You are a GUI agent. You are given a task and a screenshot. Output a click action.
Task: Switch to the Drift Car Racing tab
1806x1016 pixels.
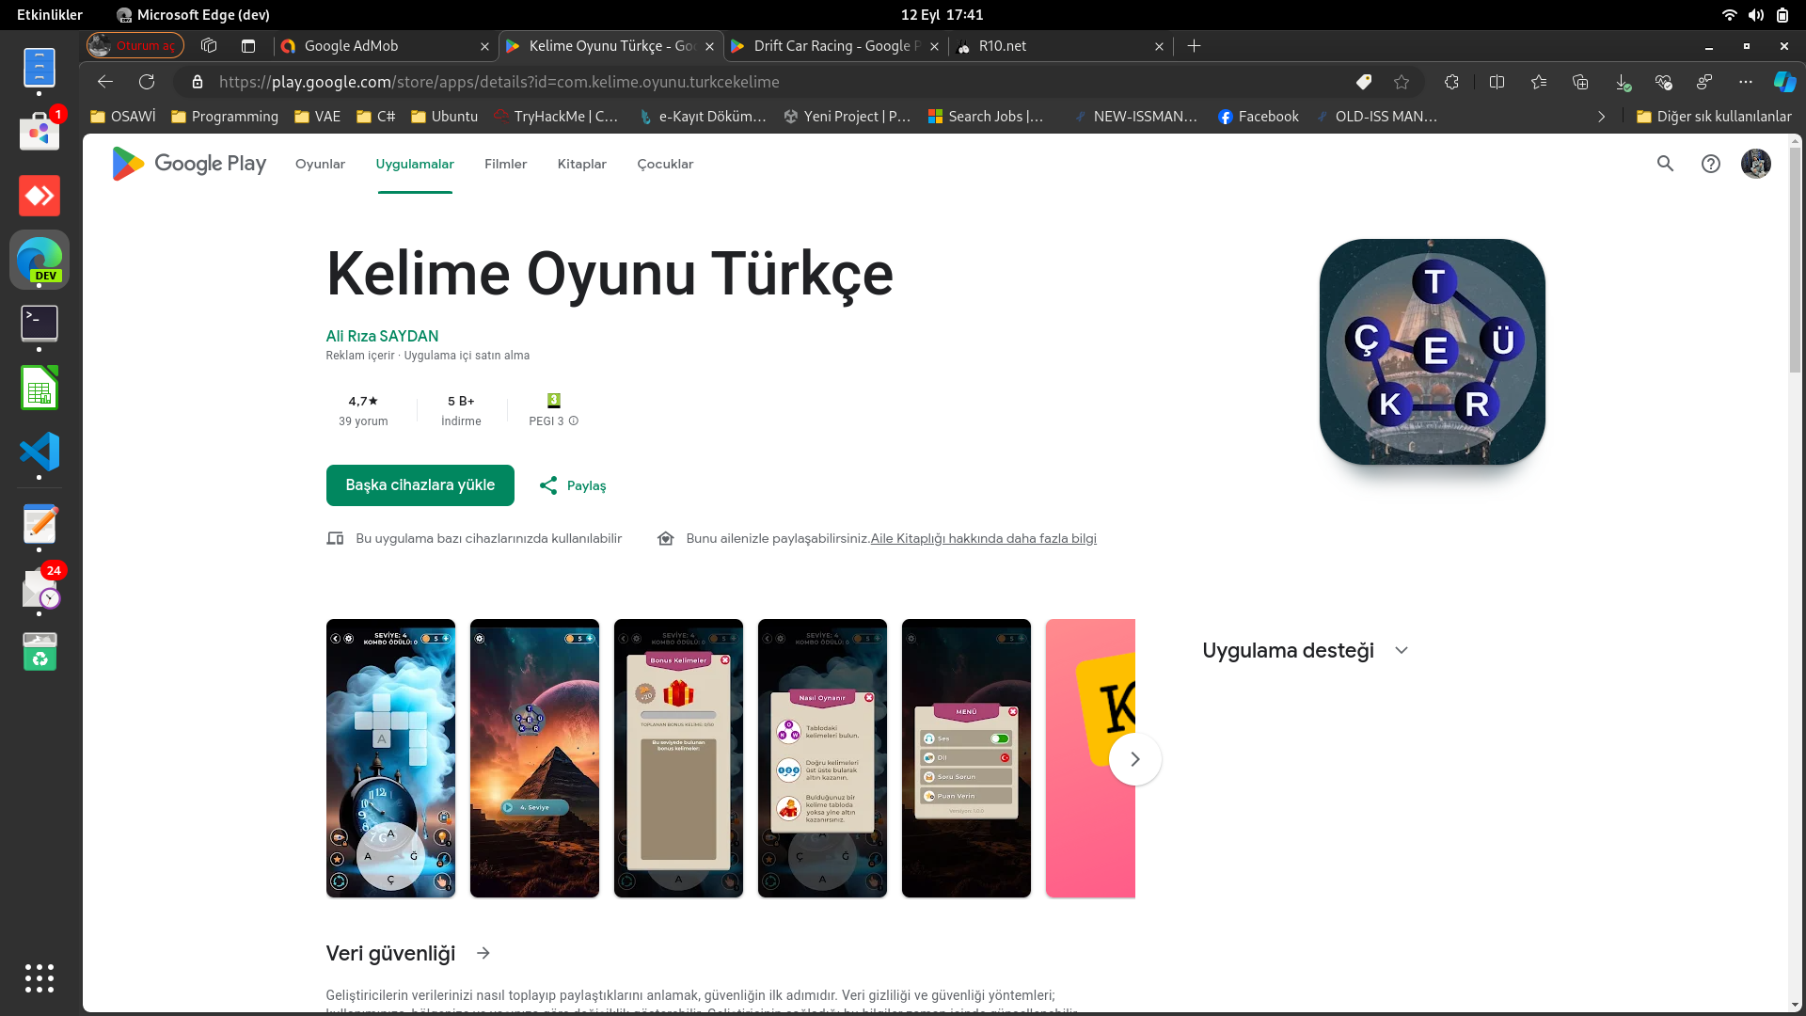[834, 46]
